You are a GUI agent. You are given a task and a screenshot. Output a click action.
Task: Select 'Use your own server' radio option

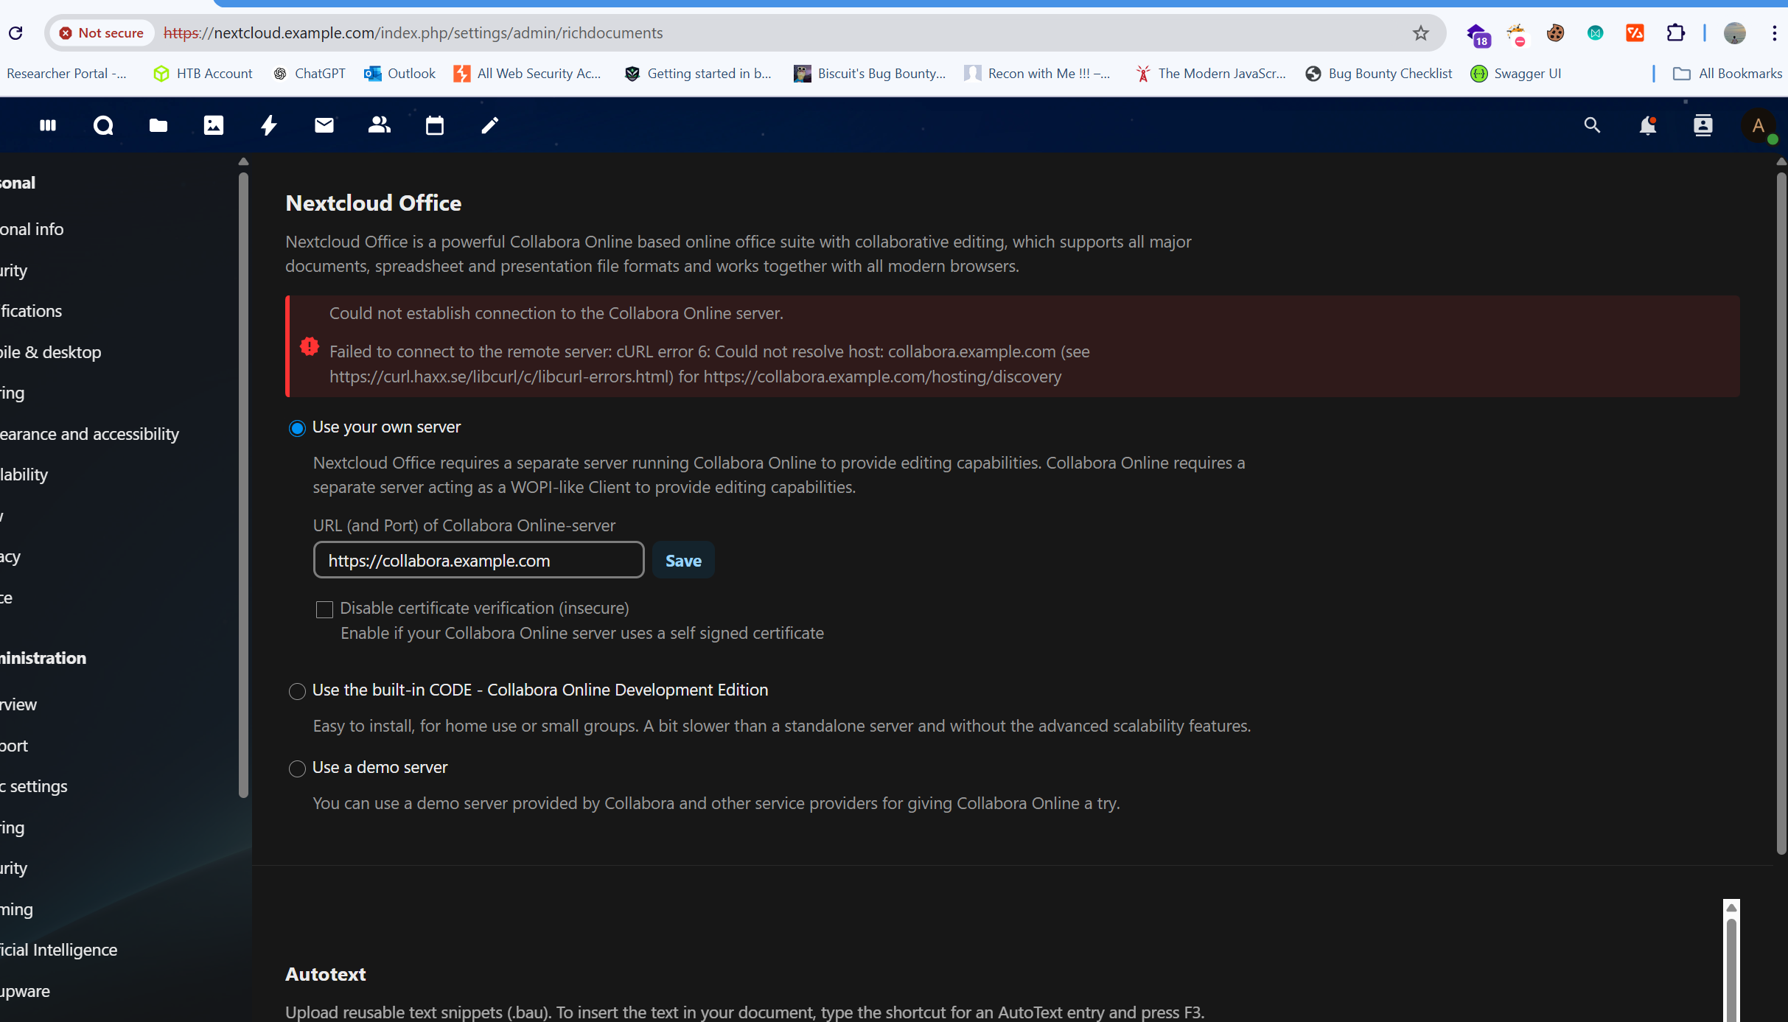297,428
